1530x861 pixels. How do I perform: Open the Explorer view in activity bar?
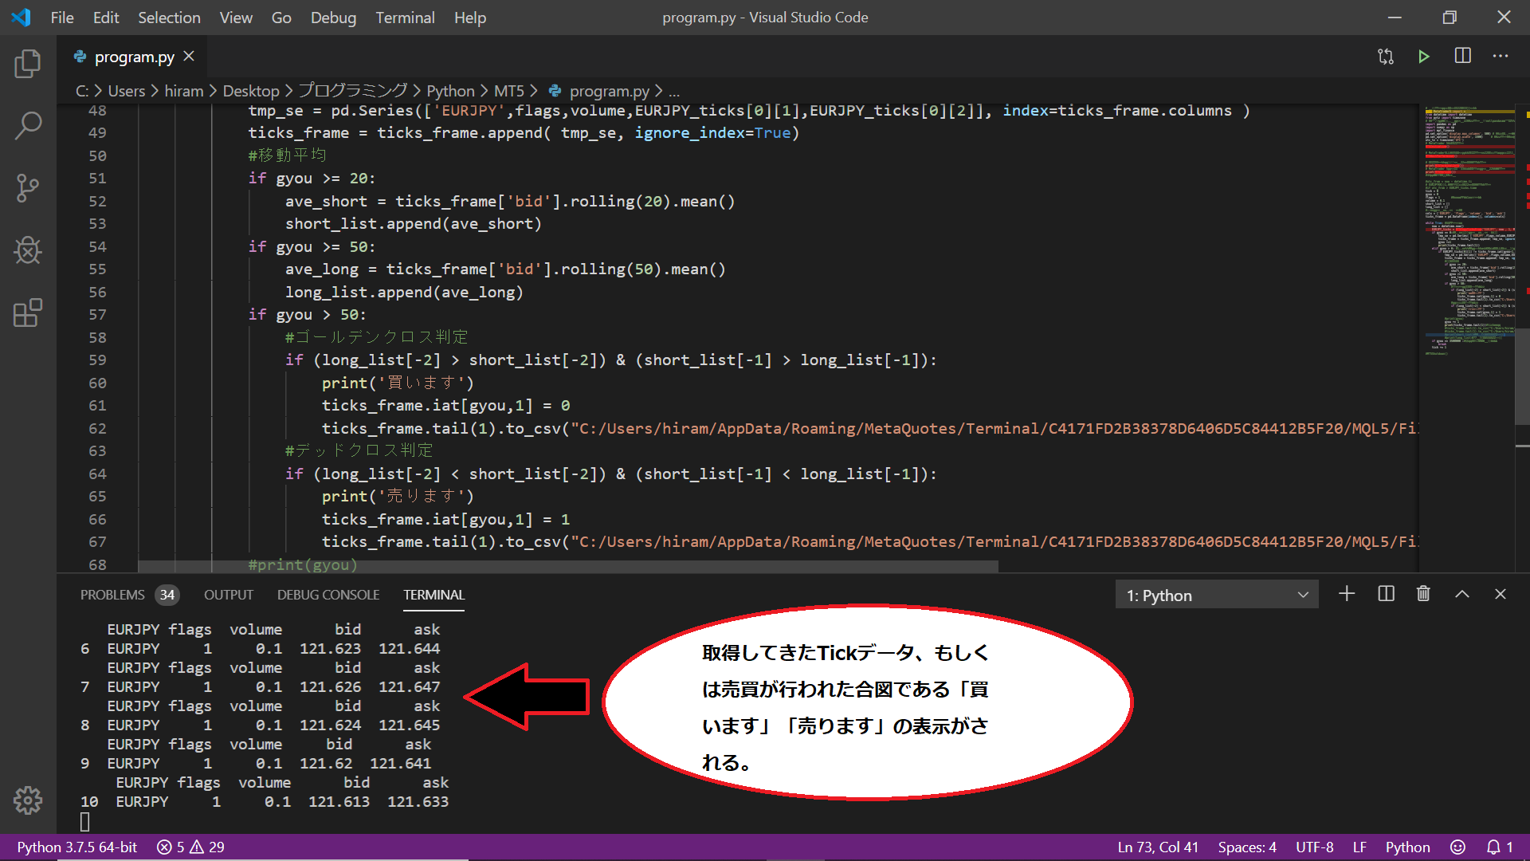click(x=28, y=64)
